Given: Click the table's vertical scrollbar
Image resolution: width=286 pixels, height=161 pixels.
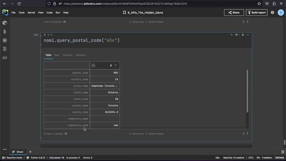Looking at the screenshot, I should [247, 91].
